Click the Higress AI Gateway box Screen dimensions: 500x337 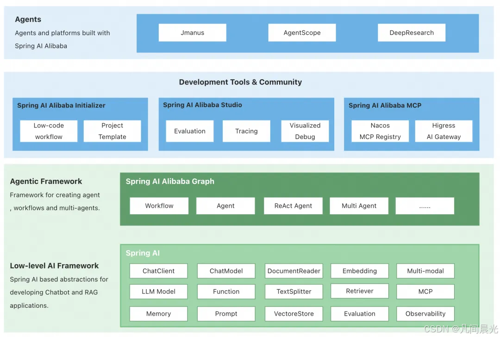(444, 131)
